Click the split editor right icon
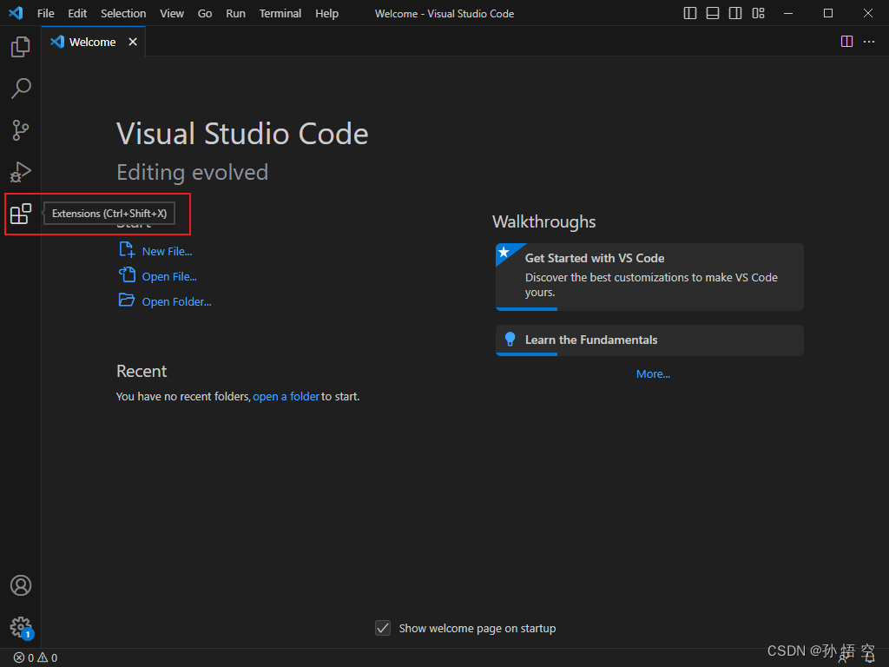Image resolution: width=889 pixels, height=667 pixels. point(846,42)
